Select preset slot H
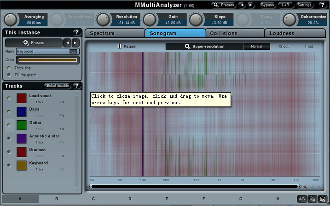The image size is (330, 206). pyautogui.click(x=278, y=199)
